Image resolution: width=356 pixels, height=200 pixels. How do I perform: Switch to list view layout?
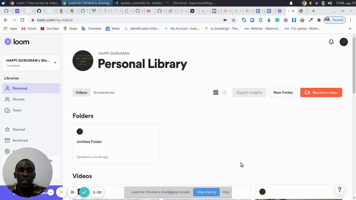click(x=224, y=92)
